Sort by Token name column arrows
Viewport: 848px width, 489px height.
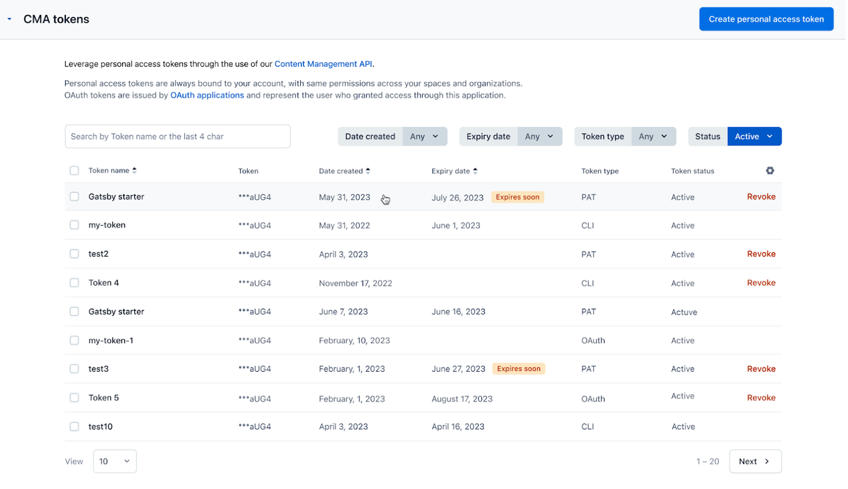point(134,170)
